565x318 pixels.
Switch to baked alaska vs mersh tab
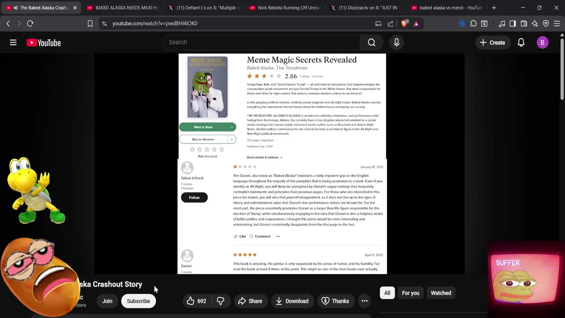pyautogui.click(x=447, y=8)
